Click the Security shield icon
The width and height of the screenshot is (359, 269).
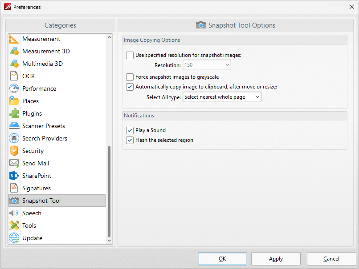click(x=14, y=151)
